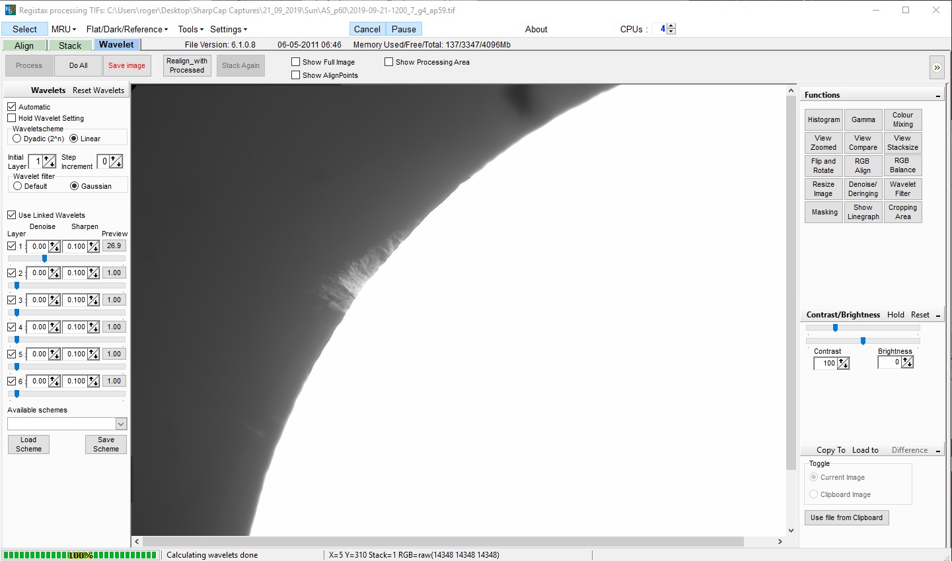This screenshot has width=952, height=561.
Task: Open the Histogram function
Action: (824, 119)
